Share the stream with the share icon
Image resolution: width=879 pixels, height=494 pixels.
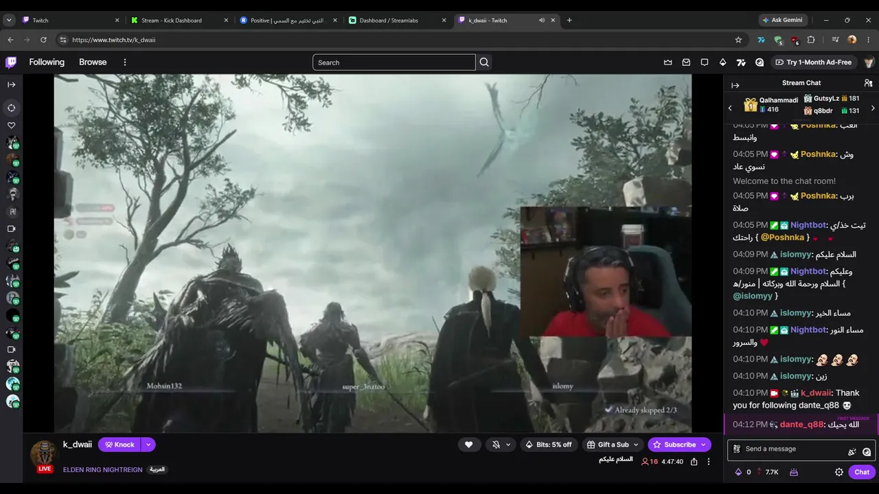(x=694, y=462)
